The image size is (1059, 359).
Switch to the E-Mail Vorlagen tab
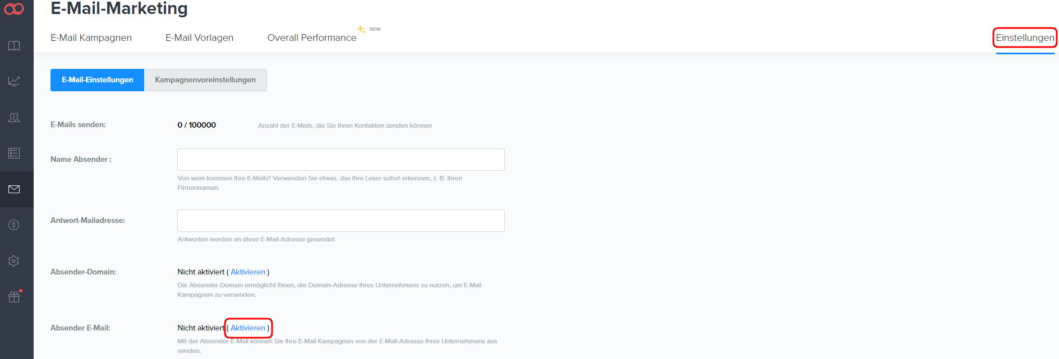(x=199, y=38)
